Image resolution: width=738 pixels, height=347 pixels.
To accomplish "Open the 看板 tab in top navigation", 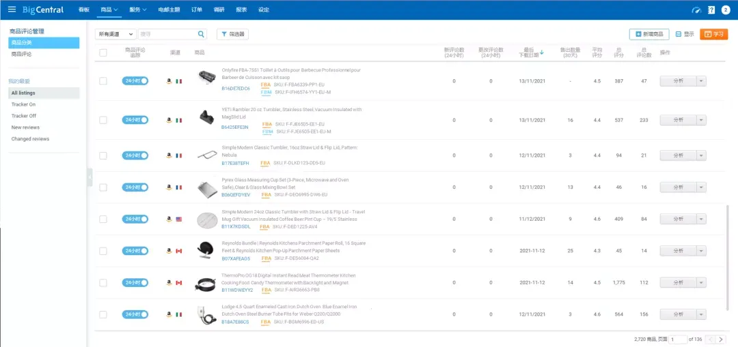I will point(84,10).
